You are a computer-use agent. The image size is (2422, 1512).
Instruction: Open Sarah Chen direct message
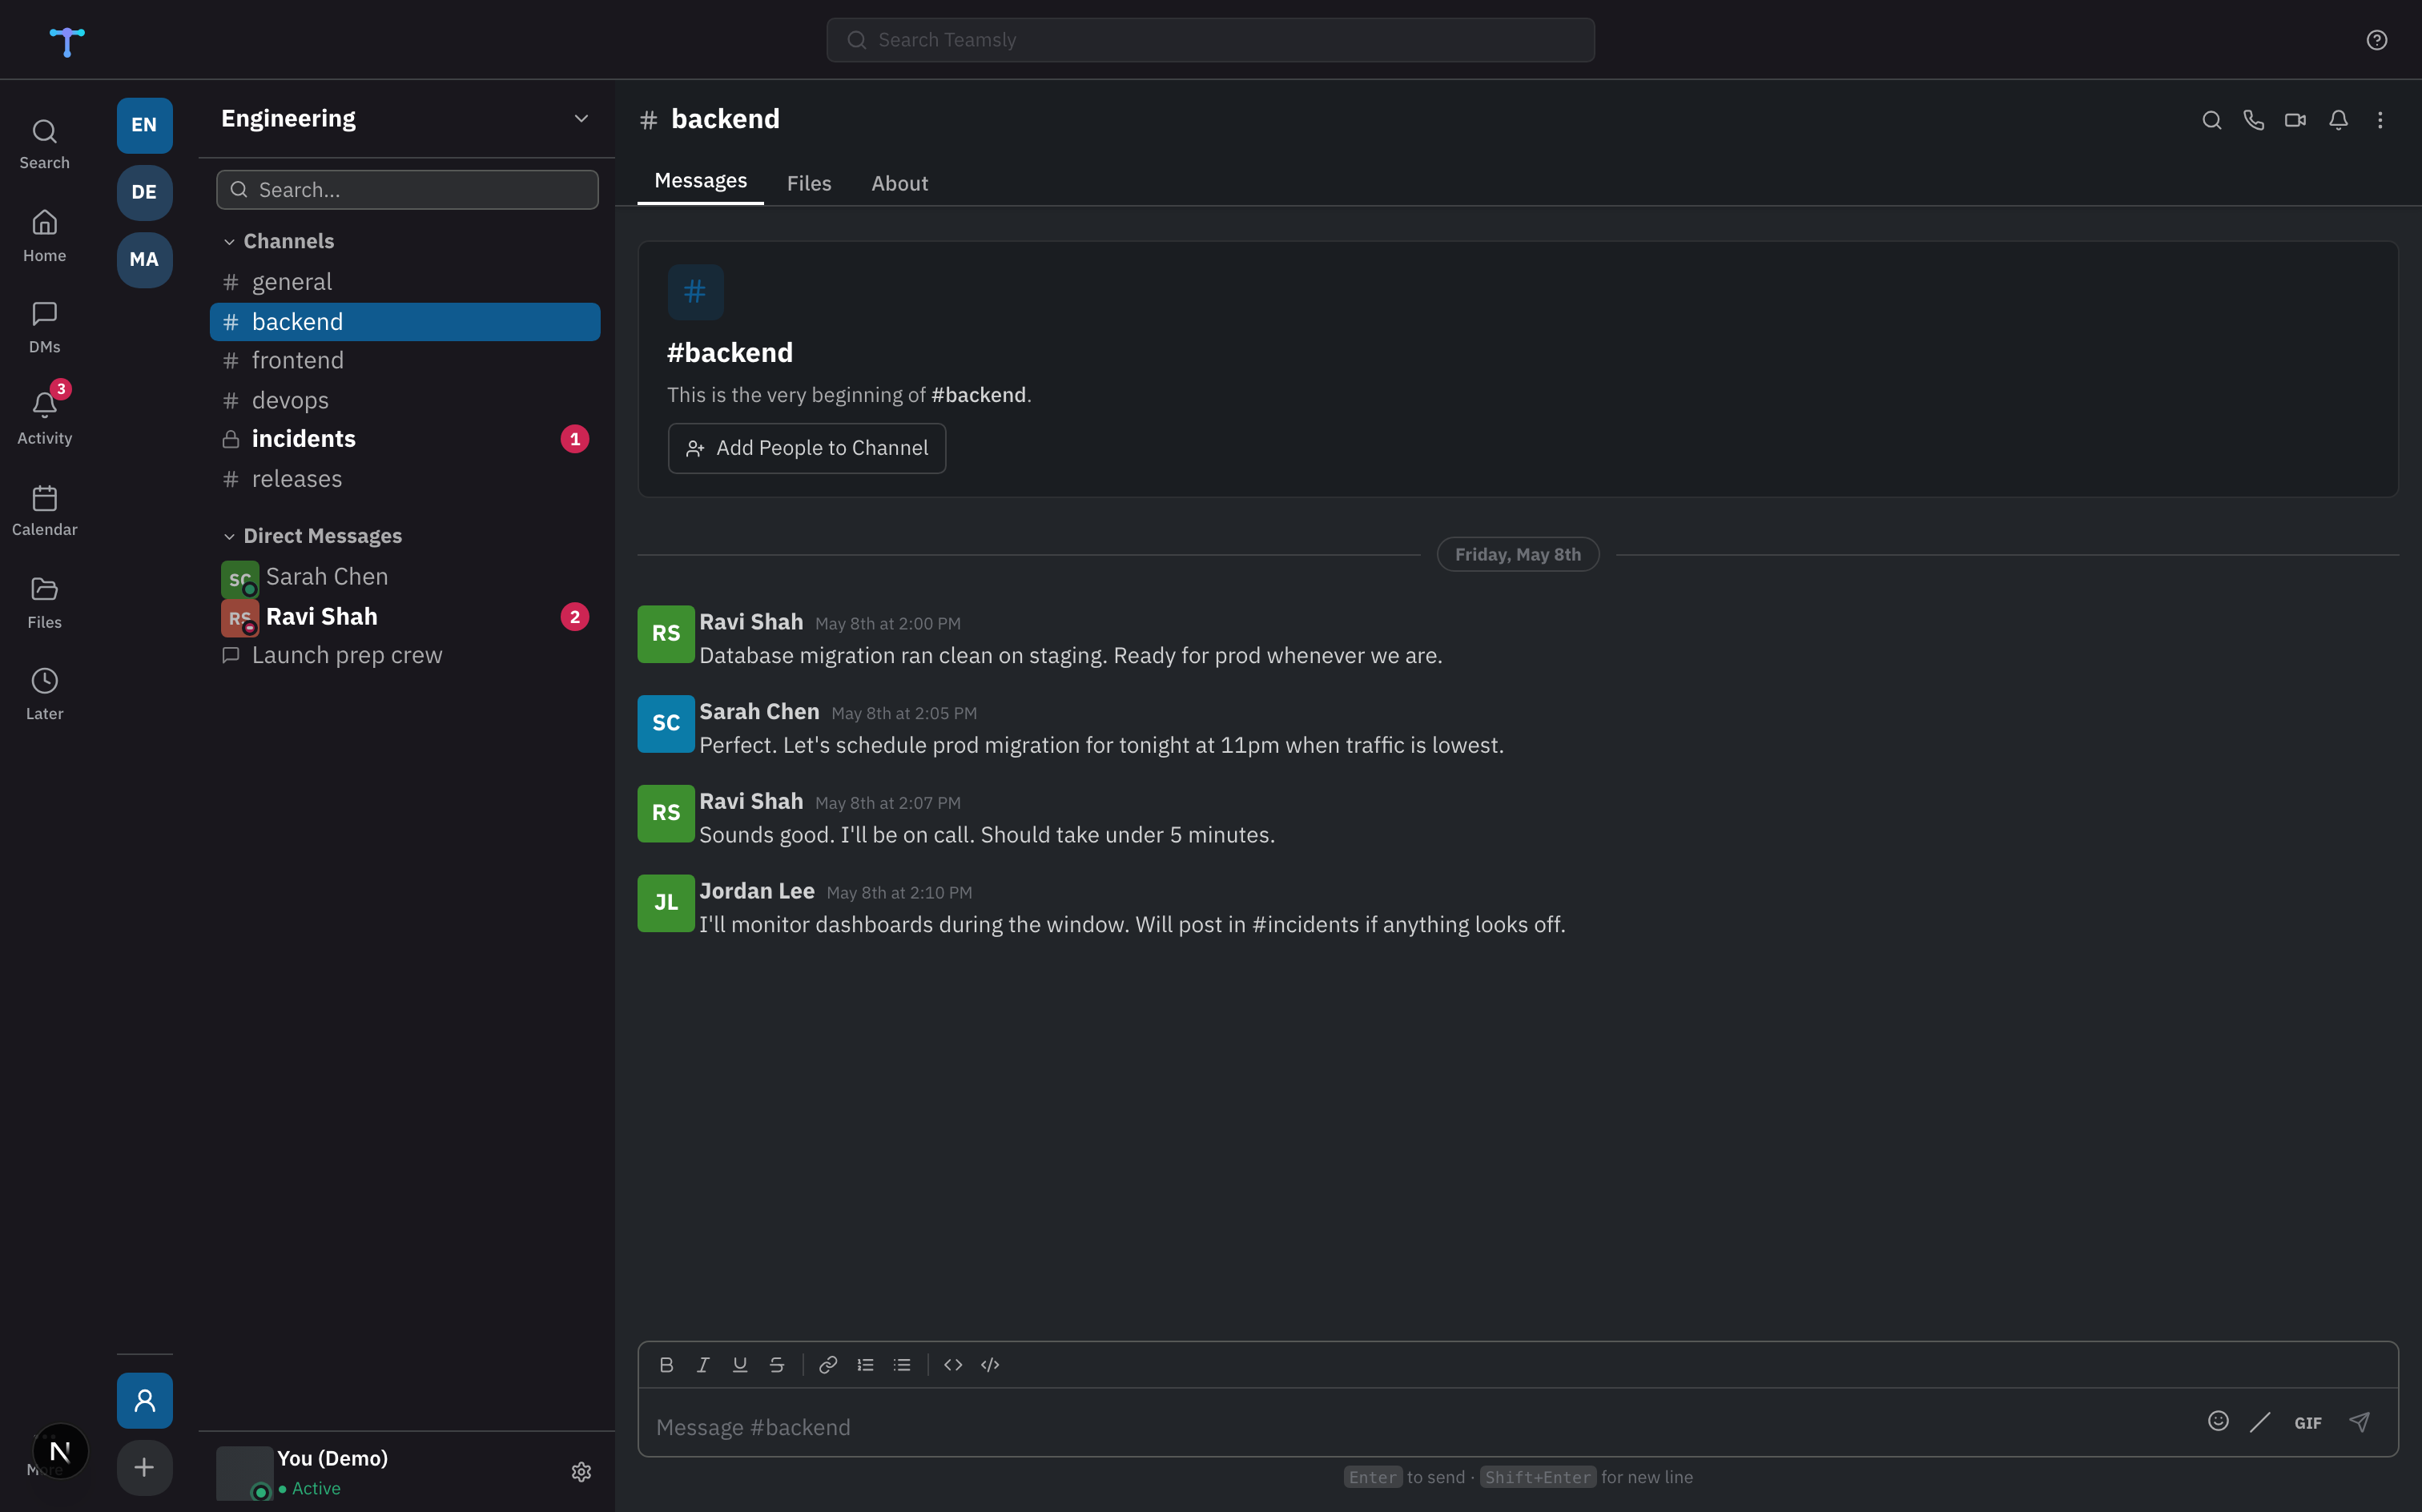404,577
